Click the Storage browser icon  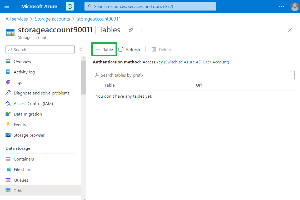8,135
